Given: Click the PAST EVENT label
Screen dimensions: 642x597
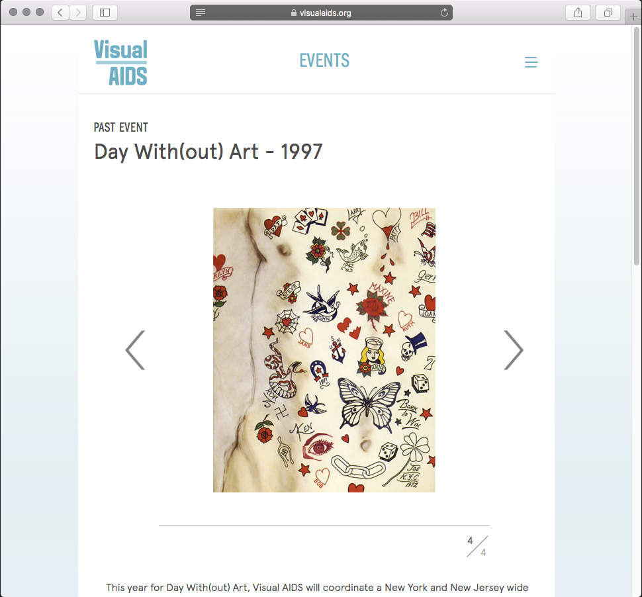Looking at the screenshot, I should tap(120, 127).
